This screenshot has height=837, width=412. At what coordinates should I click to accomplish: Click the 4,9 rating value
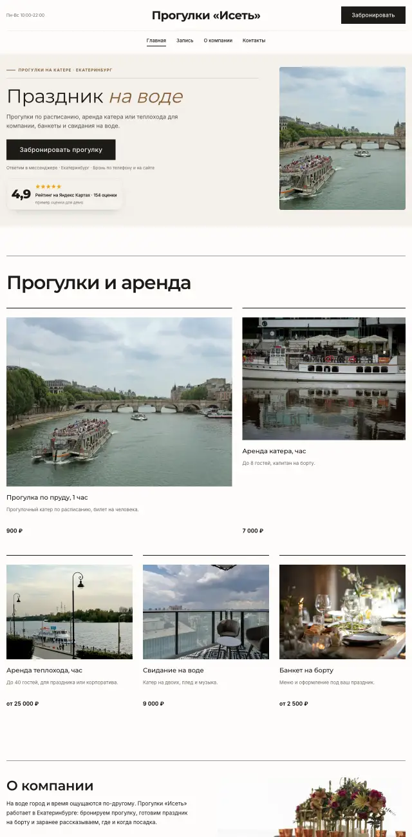point(21,194)
